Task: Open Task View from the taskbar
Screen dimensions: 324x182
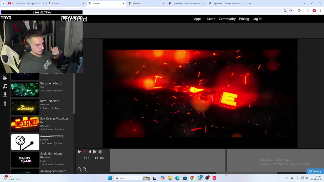Action: 155,178
